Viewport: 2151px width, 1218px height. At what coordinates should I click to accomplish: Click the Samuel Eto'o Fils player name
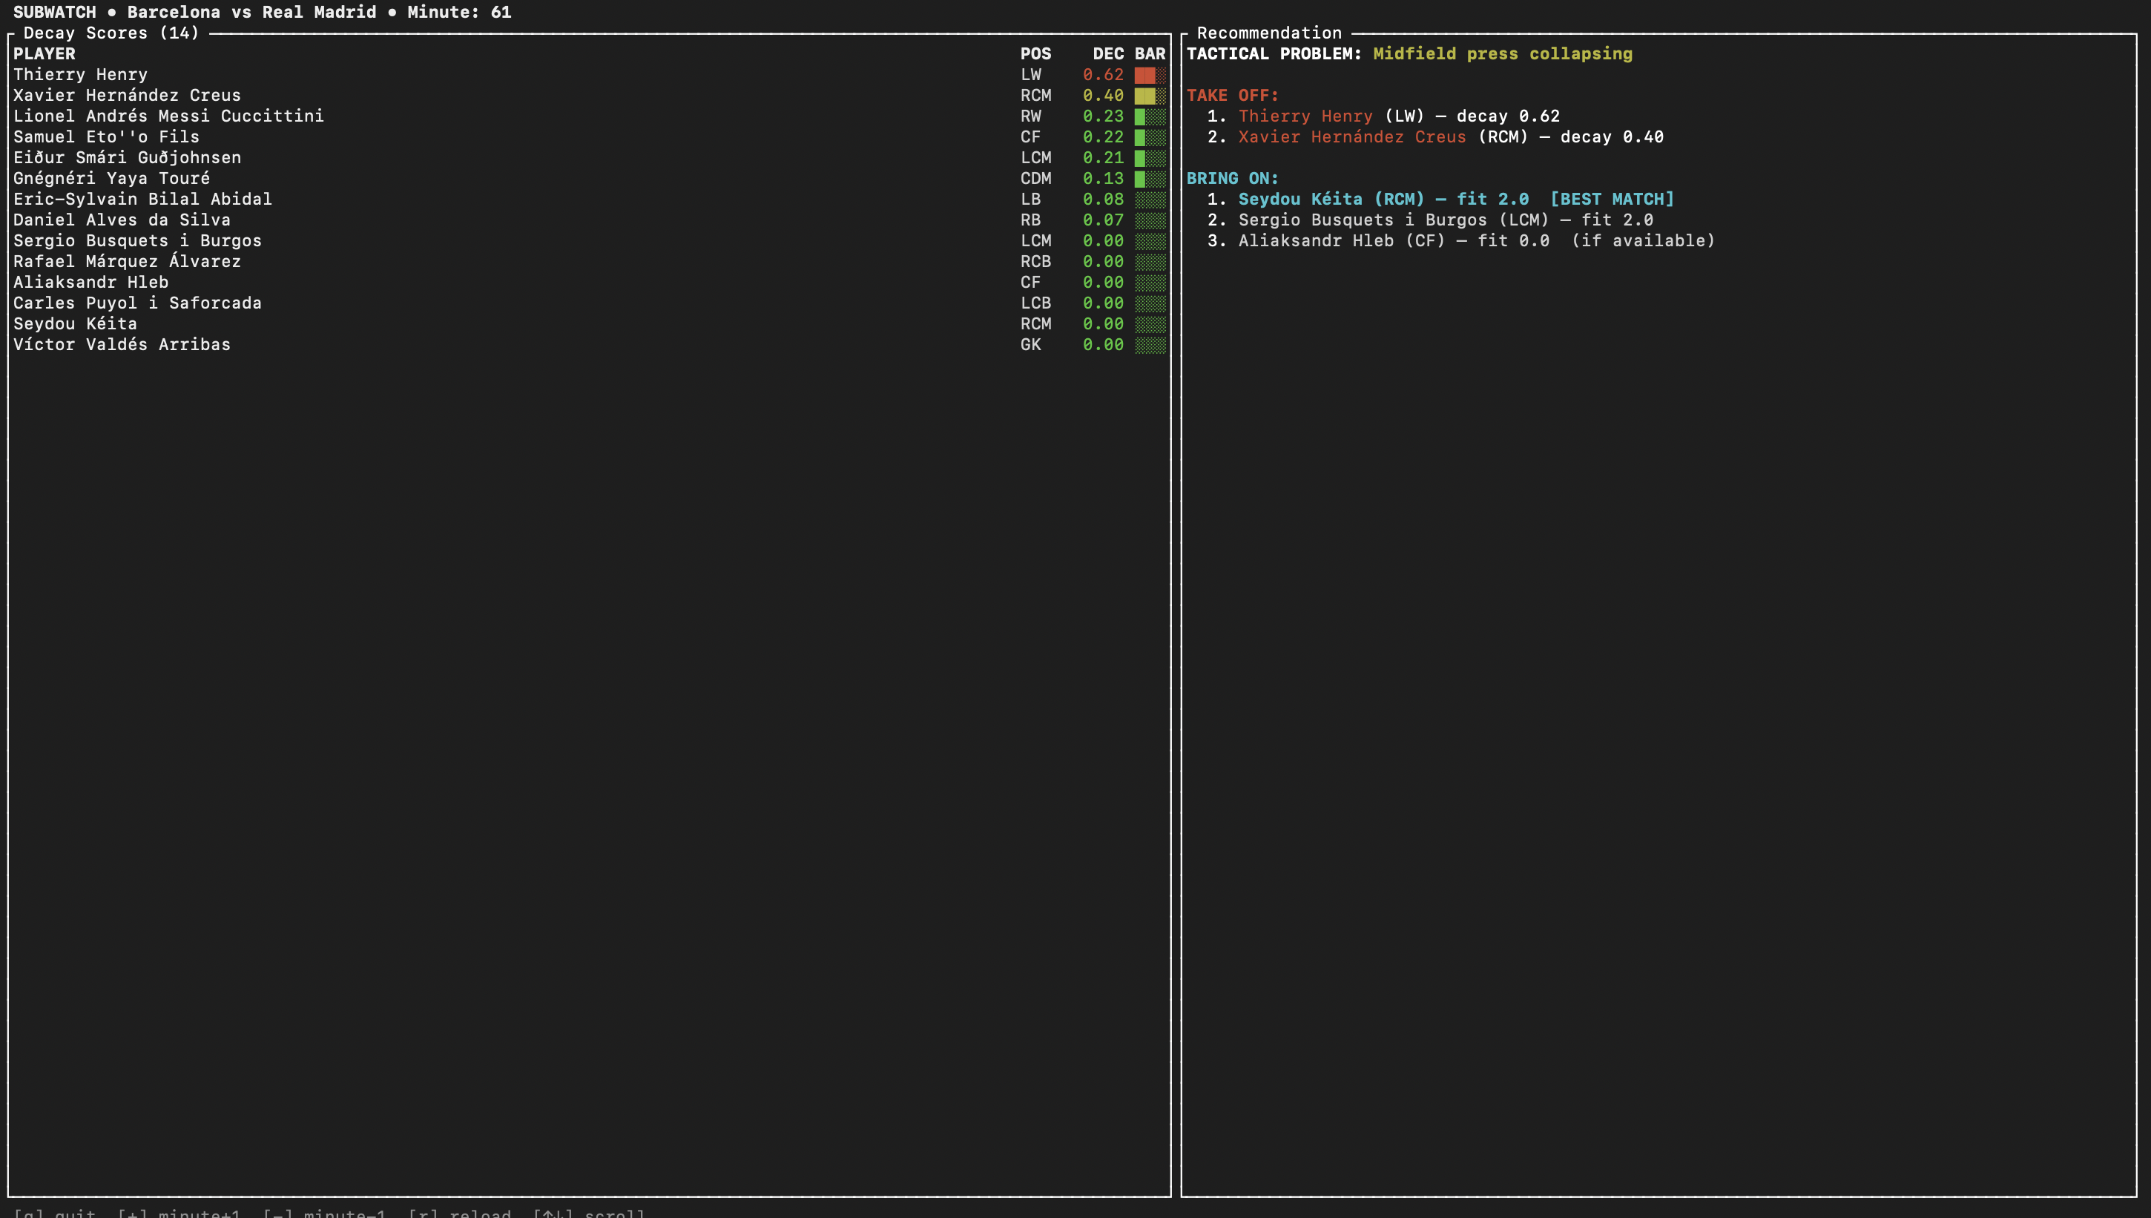tap(106, 136)
